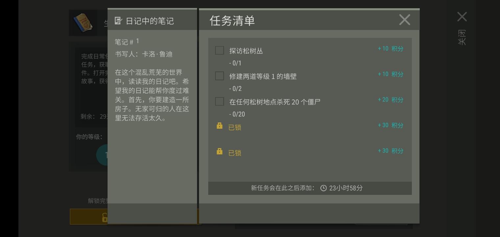The image size is (500, 237).
Task: Click the +20 积分 reward for zombie task
Action: click(390, 100)
